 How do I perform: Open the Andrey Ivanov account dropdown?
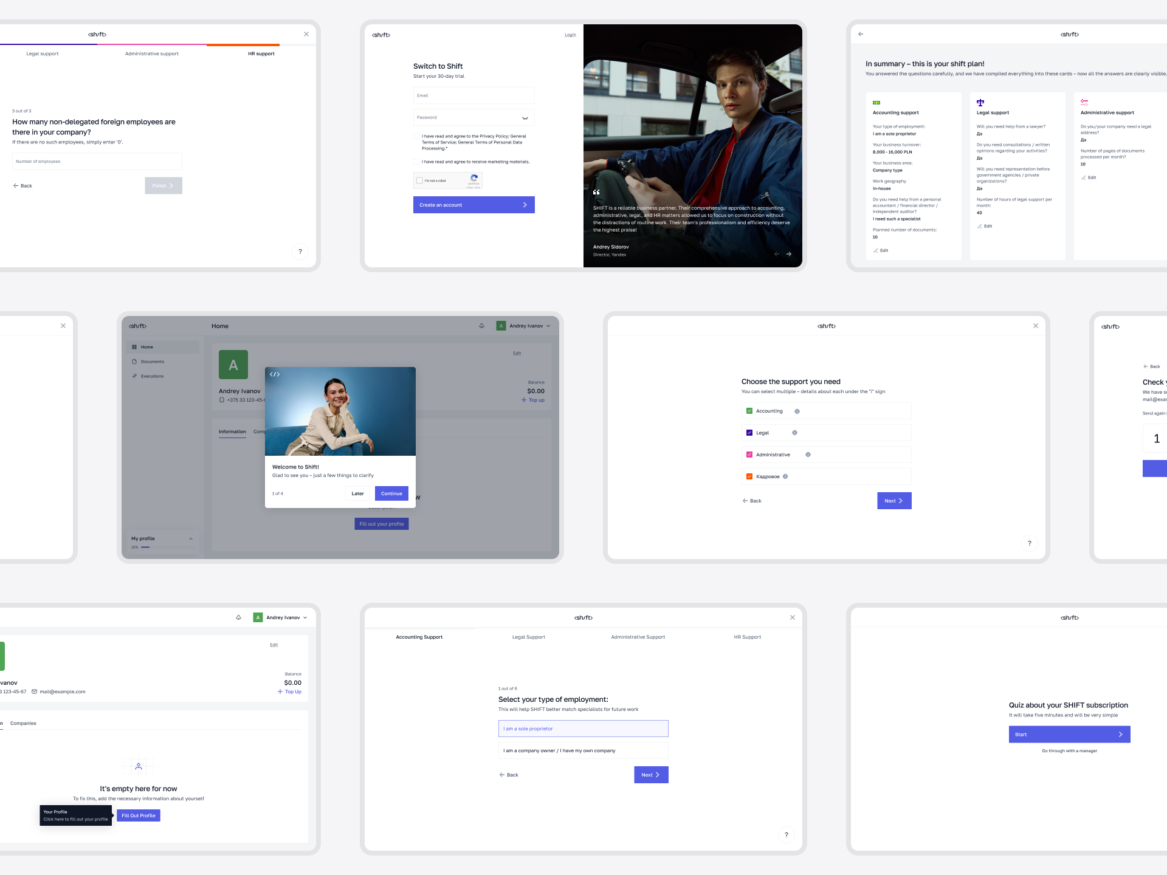[548, 326]
